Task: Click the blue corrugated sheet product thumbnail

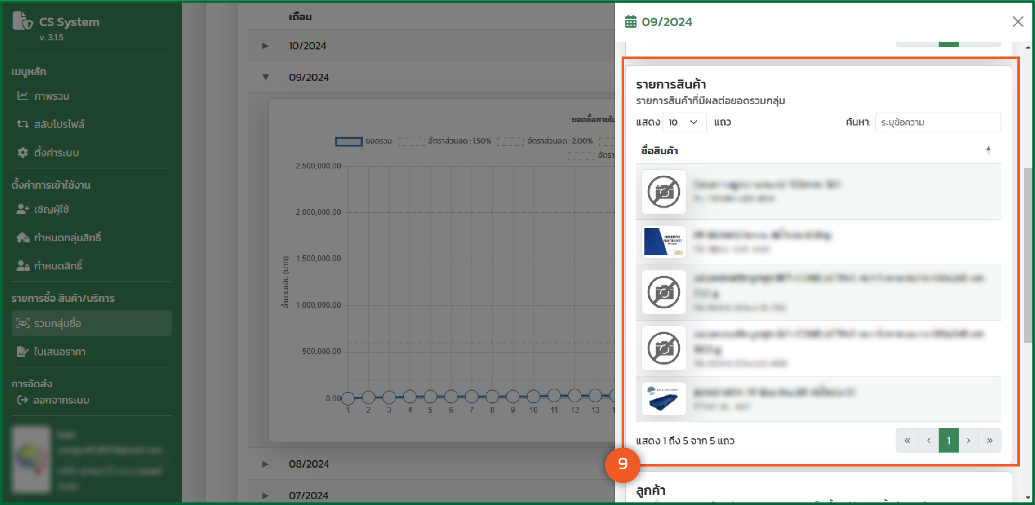Action: coord(663,242)
